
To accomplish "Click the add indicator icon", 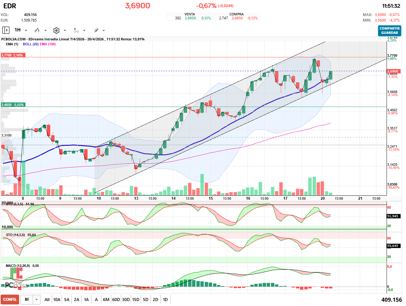I will point(76,30).
